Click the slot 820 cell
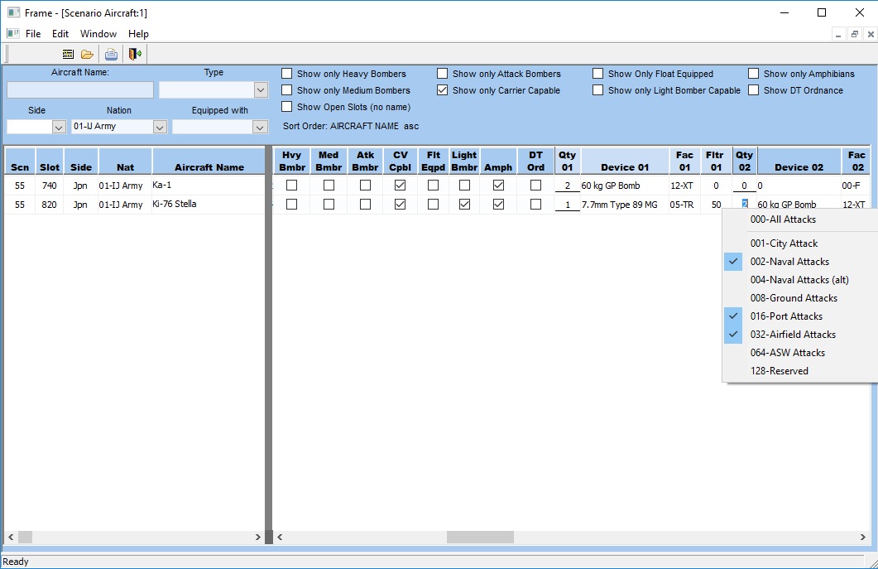The height and width of the screenshot is (569, 878). click(x=50, y=205)
